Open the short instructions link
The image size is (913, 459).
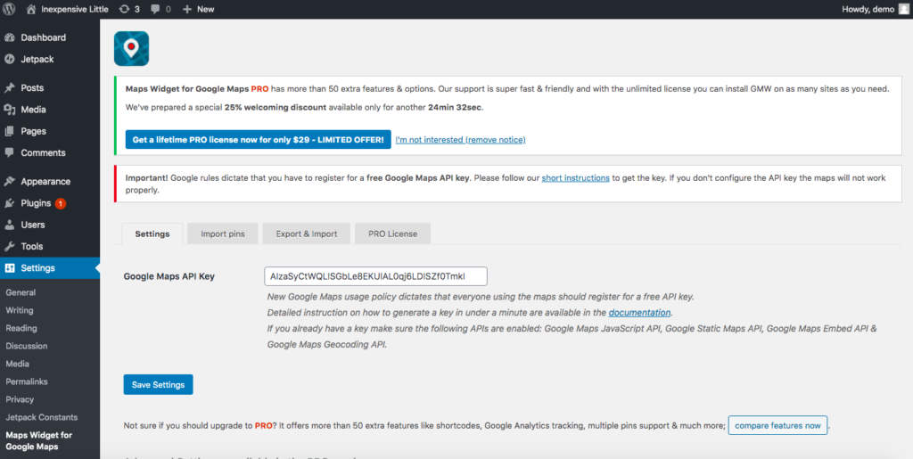pyautogui.click(x=575, y=178)
